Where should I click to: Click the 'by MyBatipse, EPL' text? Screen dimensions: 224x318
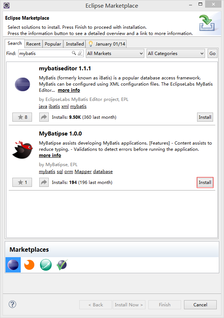pos(58,165)
